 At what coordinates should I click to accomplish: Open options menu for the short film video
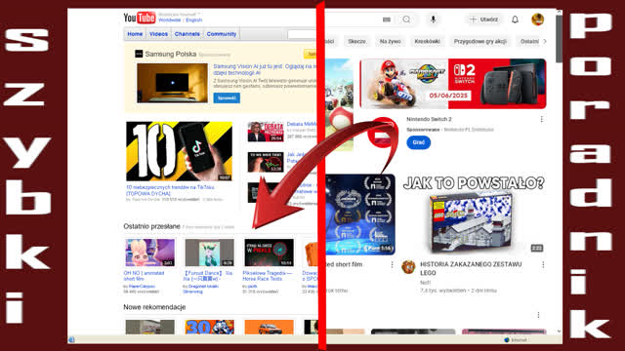click(x=392, y=264)
